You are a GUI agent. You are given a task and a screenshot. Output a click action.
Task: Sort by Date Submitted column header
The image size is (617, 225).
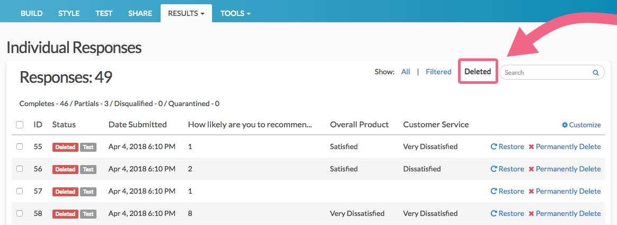[137, 125]
